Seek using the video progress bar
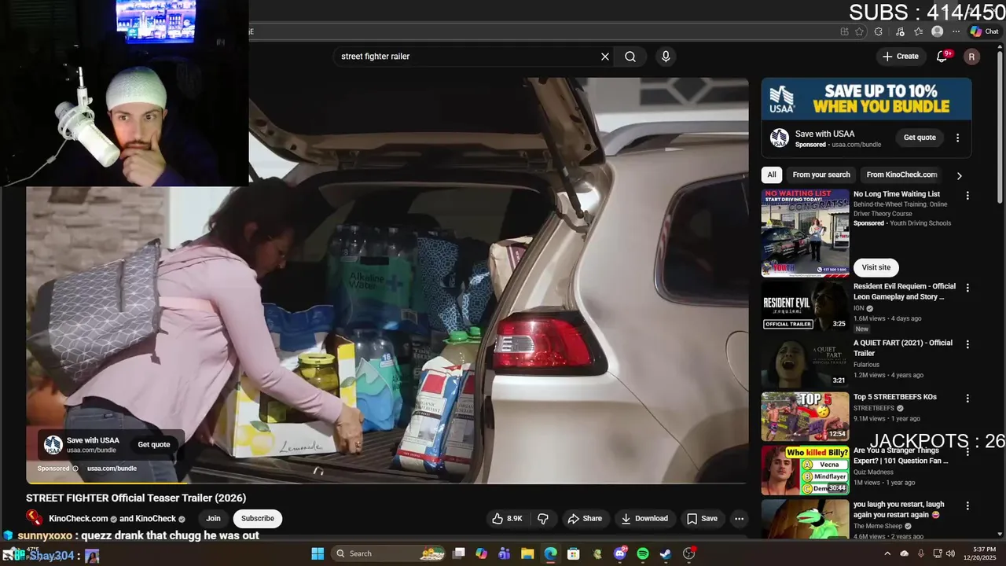Screen dimensions: 1006x566 (387, 483)
